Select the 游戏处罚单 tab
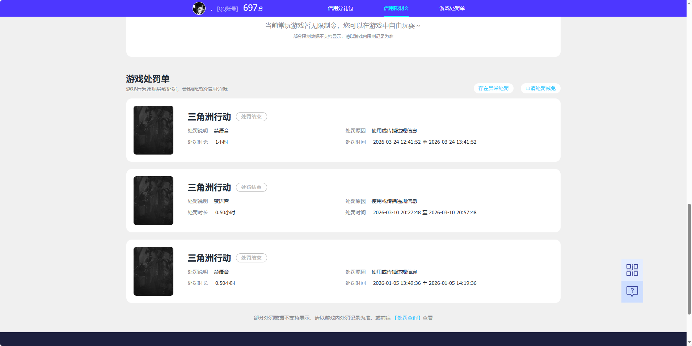Image resolution: width=692 pixels, height=346 pixels. [452, 8]
